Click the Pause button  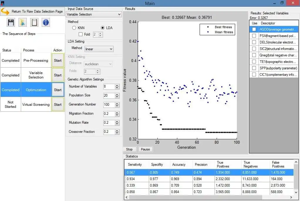coord(145,149)
